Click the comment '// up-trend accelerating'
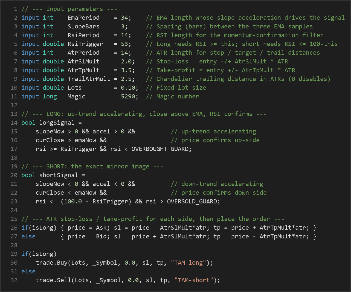Image resolution: width=351 pixels, height=292 pixels. click(x=213, y=132)
